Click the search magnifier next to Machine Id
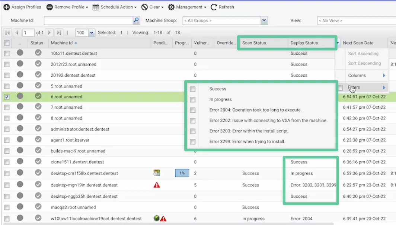396x225 pixels. [x=136, y=20]
